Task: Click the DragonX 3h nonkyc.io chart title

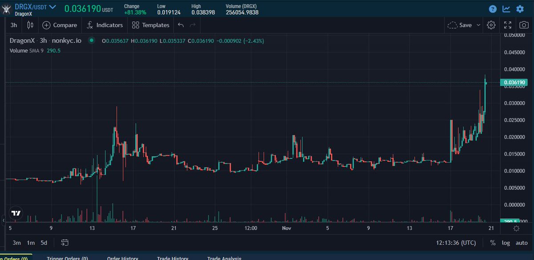Action: click(x=46, y=40)
